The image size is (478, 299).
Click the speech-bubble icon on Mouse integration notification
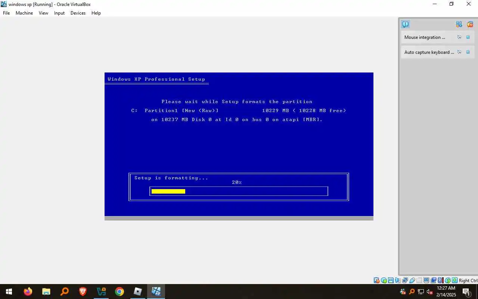click(459, 37)
